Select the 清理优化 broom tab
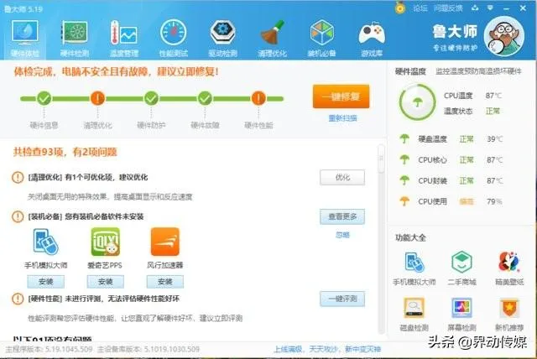 (272, 39)
